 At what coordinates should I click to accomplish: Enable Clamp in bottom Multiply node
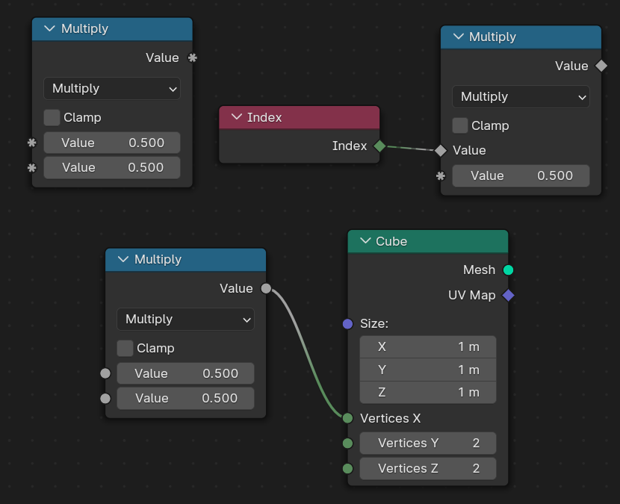125,348
